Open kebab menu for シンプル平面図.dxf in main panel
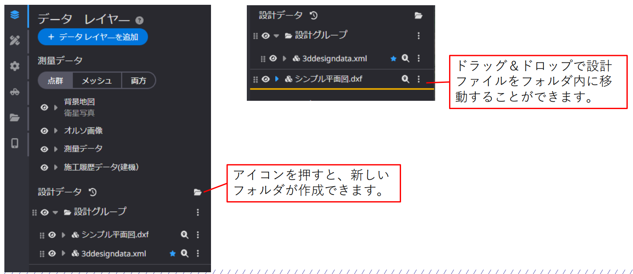This screenshot has height=274, width=633. pyautogui.click(x=198, y=235)
